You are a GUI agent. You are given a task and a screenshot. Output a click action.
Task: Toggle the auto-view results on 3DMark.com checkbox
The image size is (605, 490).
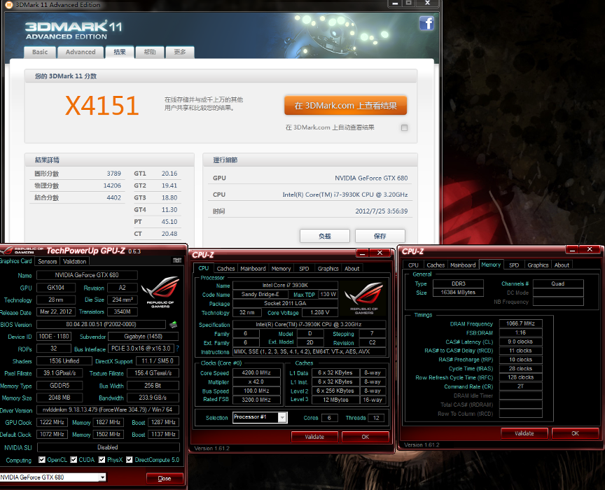point(404,127)
